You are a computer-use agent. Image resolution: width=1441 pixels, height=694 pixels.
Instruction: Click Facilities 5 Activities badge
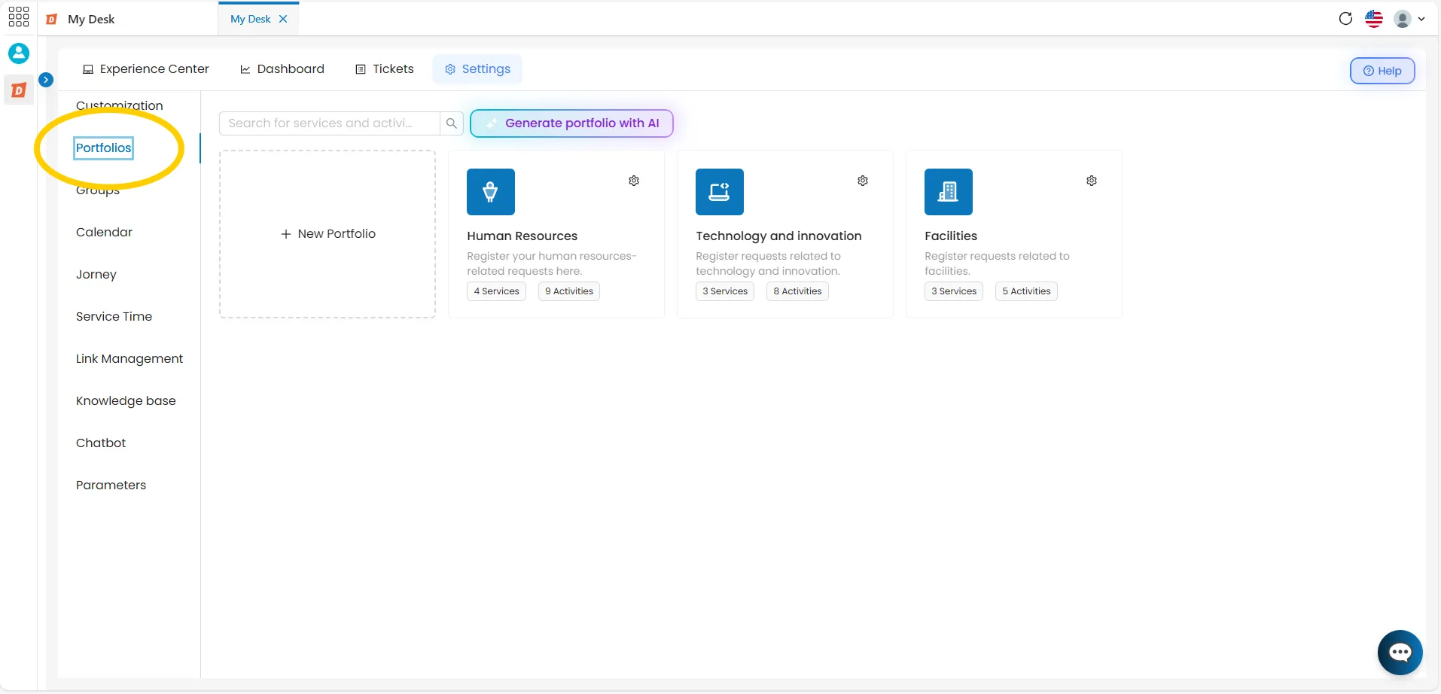click(x=1026, y=291)
